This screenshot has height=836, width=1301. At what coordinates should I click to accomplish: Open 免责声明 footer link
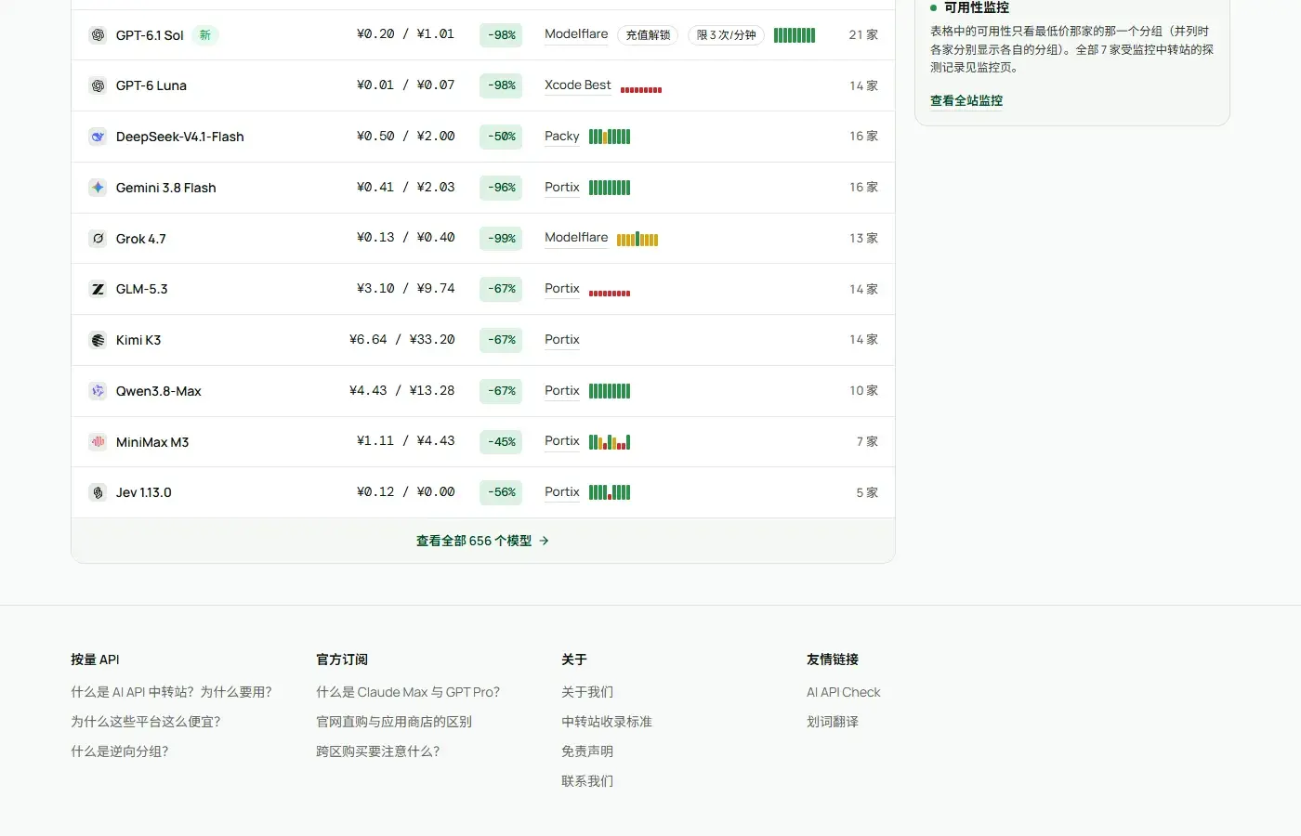click(587, 751)
